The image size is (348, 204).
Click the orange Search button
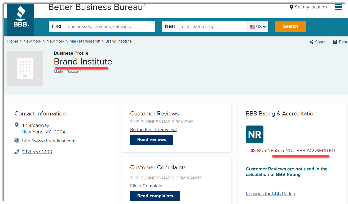[x=290, y=26]
